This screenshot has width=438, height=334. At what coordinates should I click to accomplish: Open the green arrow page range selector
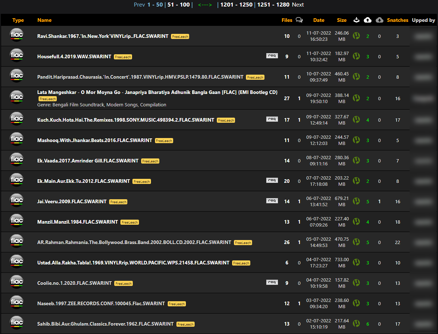(x=205, y=5)
